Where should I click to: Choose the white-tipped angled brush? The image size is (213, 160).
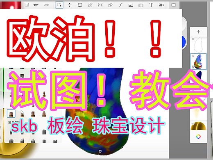coord(22,114)
